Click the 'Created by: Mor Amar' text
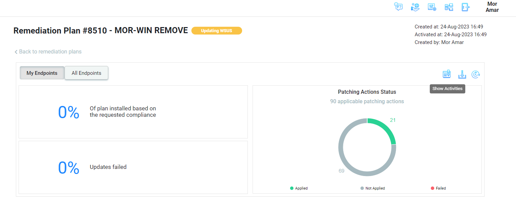Image resolution: width=516 pixels, height=197 pixels. 439,42
